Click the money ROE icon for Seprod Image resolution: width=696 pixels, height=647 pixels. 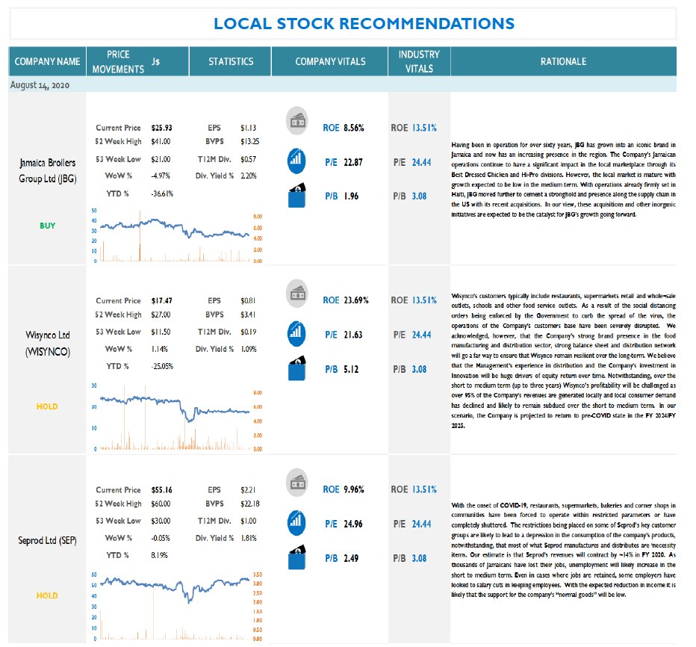tap(297, 482)
